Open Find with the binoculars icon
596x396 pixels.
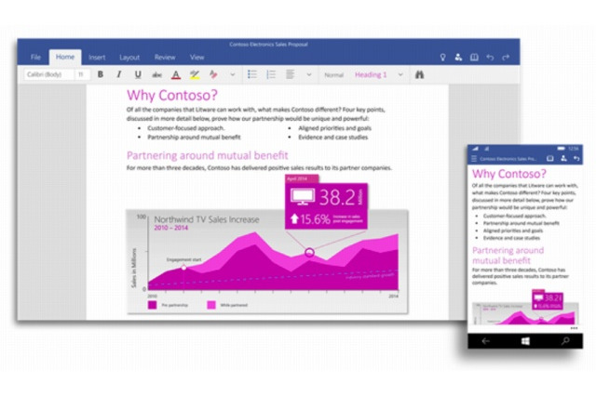419,74
